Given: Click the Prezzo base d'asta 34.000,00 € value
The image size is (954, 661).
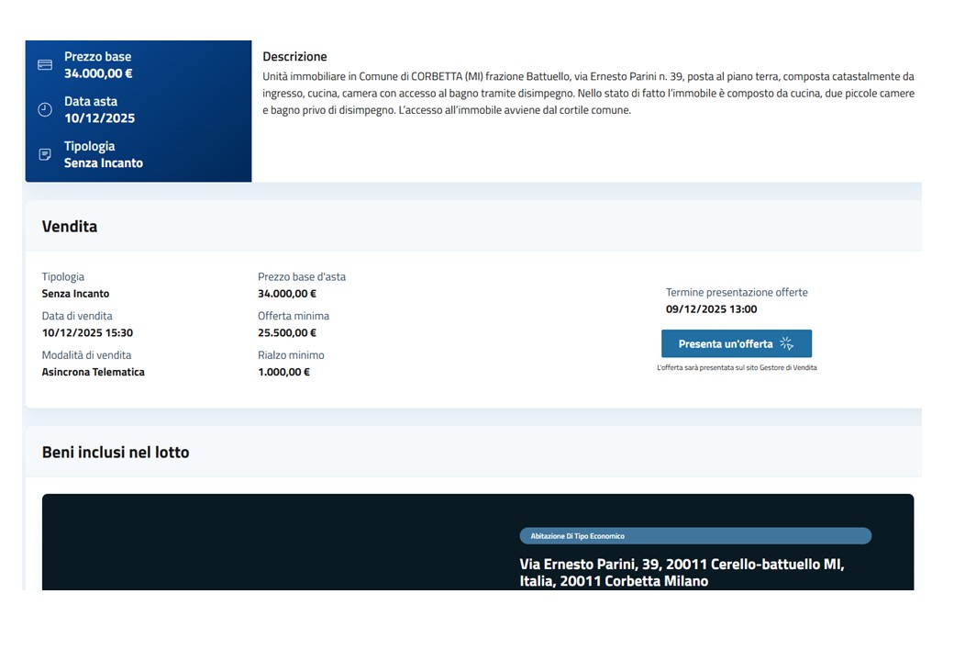Looking at the screenshot, I should [287, 294].
